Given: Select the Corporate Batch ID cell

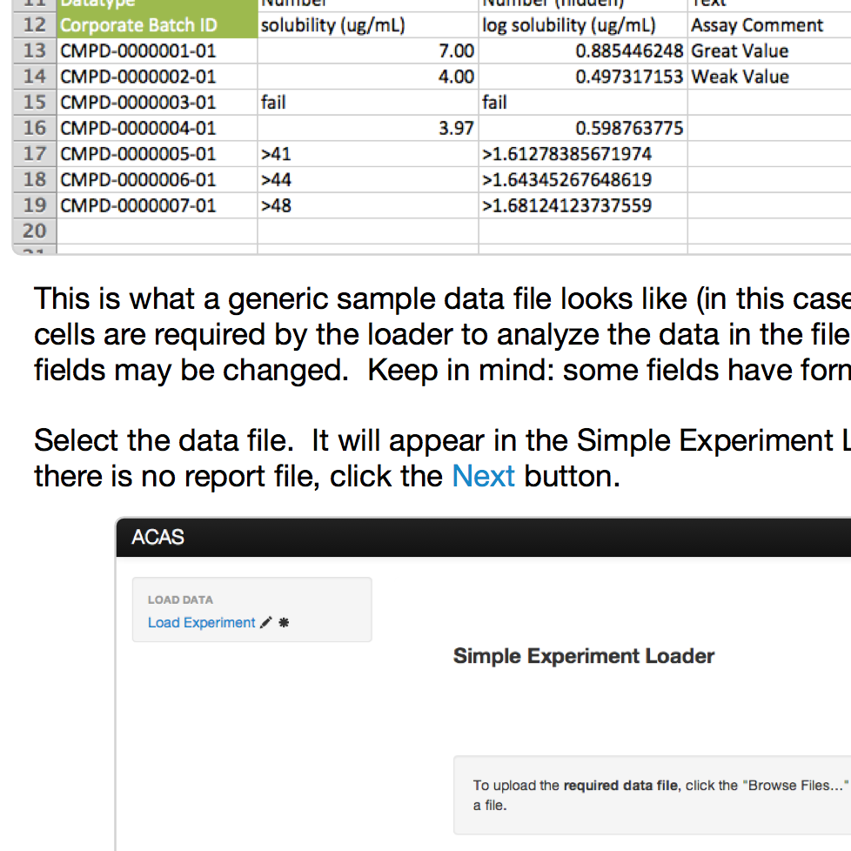Looking at the screenshot, I should [x=157, y=25].
